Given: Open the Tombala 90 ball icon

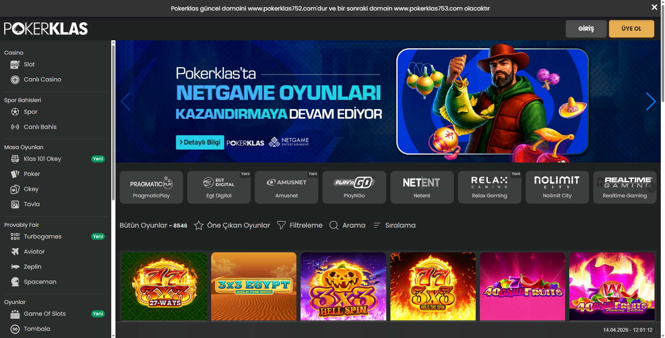Looking at the screenshot, I should click(15, 329).
